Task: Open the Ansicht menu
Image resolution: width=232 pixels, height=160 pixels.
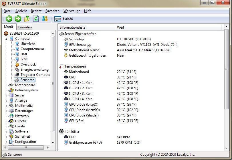Action: (x=21, y=11)
